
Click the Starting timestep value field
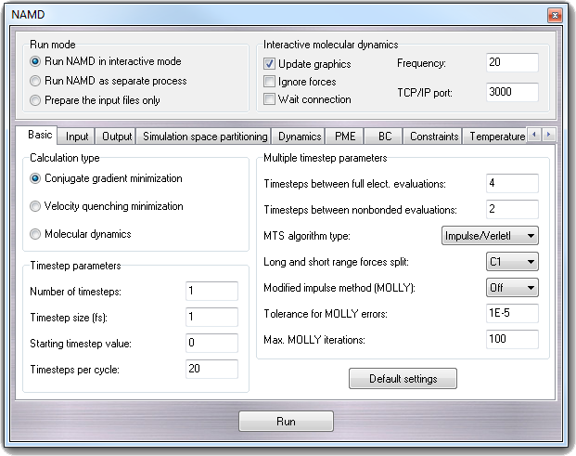point(211,343)
